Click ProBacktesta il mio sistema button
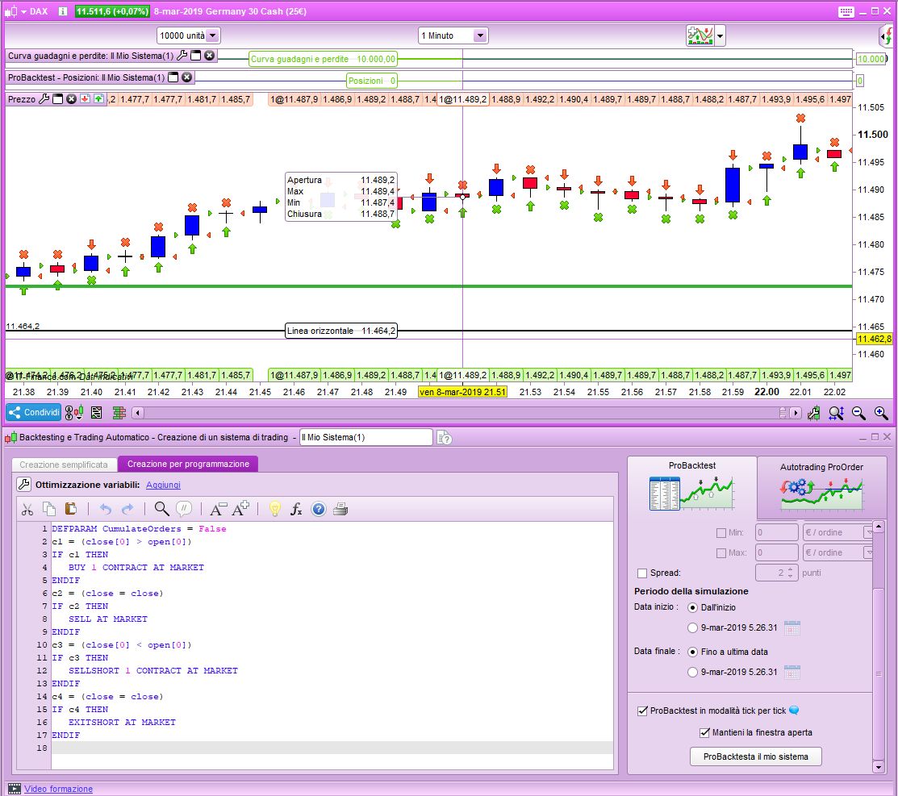The width and height of the screenshot is (898, 796). [756, 756]
